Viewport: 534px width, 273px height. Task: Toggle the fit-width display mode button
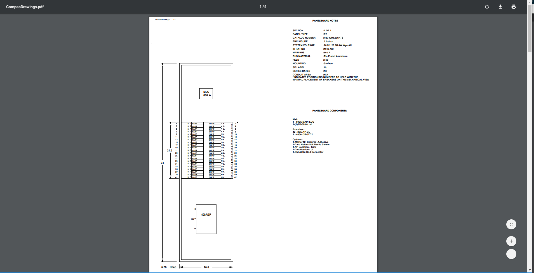511,224
